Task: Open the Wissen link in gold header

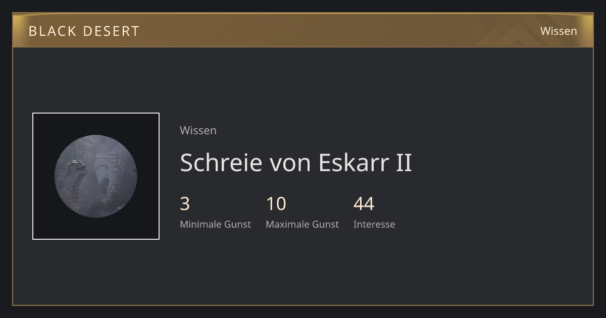Action: click(559, 31)
